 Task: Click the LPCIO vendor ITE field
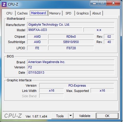point(37,48)
